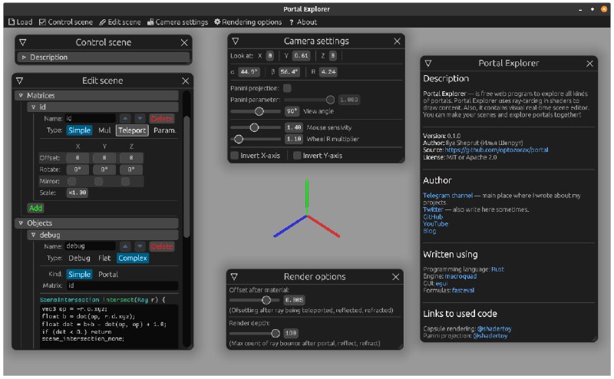Open the YouTube author link
The height and width of the screenshot is (379, 614).
435,224
